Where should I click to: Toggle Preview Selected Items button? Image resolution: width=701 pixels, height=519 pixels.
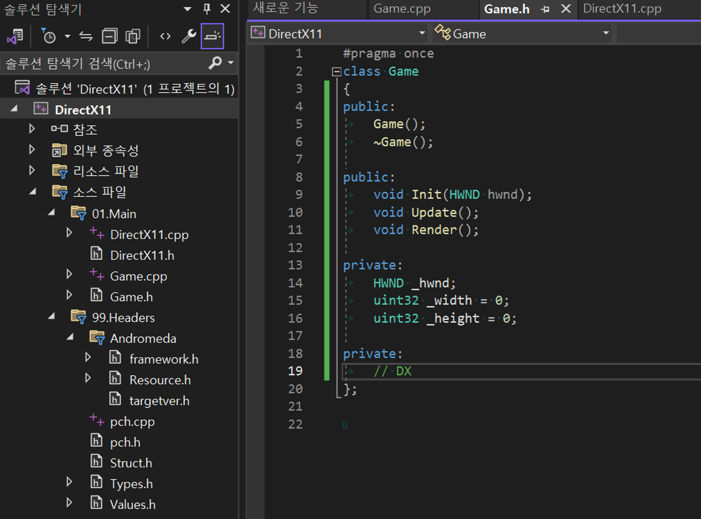pos(212,36)
